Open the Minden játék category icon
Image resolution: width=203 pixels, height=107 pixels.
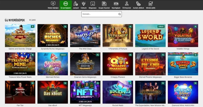[151, 4]
